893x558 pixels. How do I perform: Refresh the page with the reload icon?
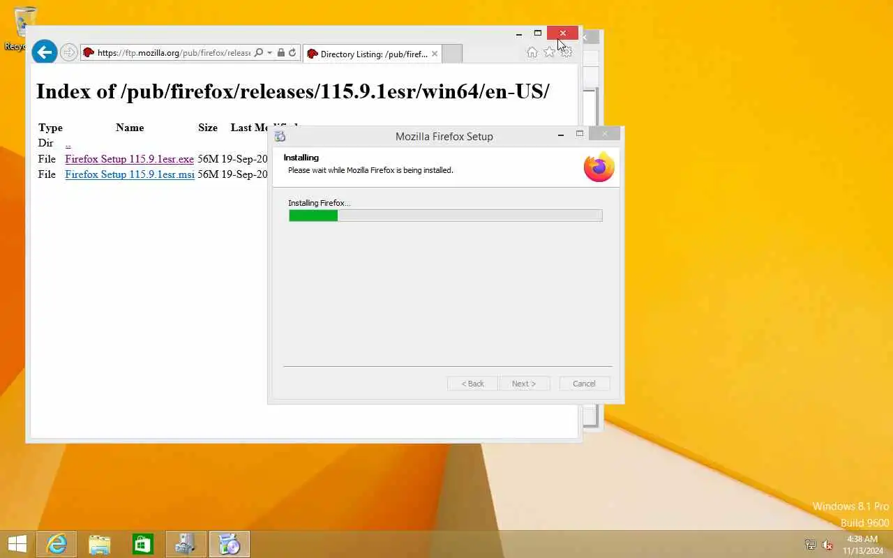[292, 53]
